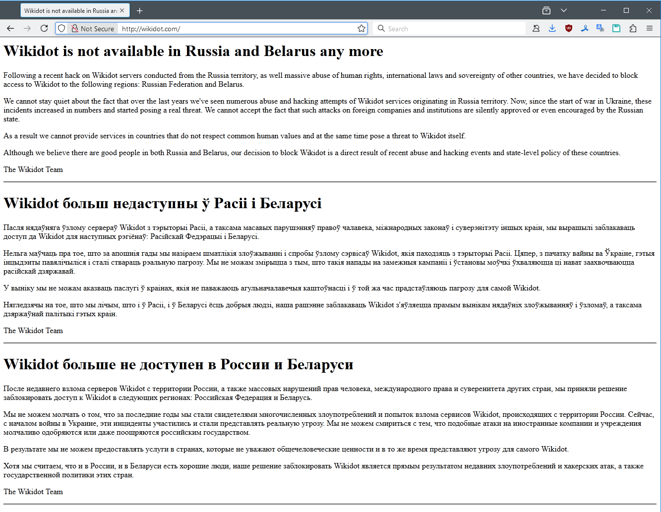Open a new tab

click(140, 10)
